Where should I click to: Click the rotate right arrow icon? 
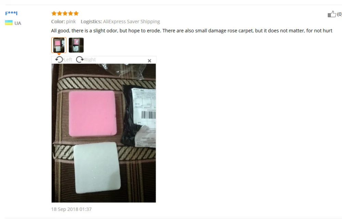(x=80, y=59)
